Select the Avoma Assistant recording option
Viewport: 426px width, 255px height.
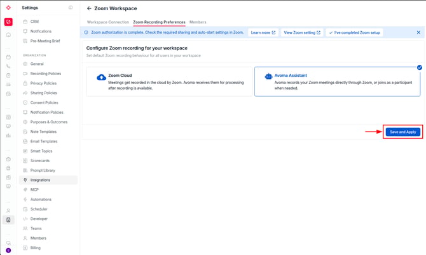tap(337, 81)
